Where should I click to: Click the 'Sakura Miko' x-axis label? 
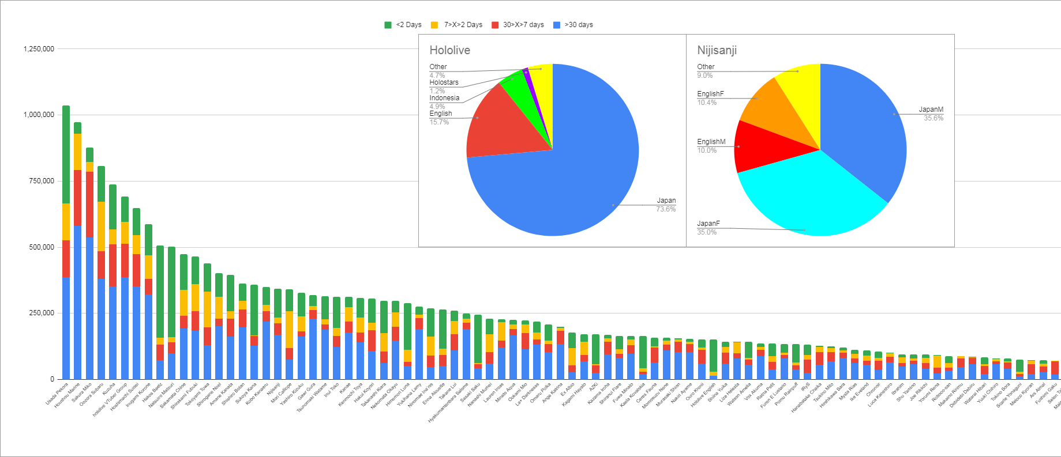[82, 393]
